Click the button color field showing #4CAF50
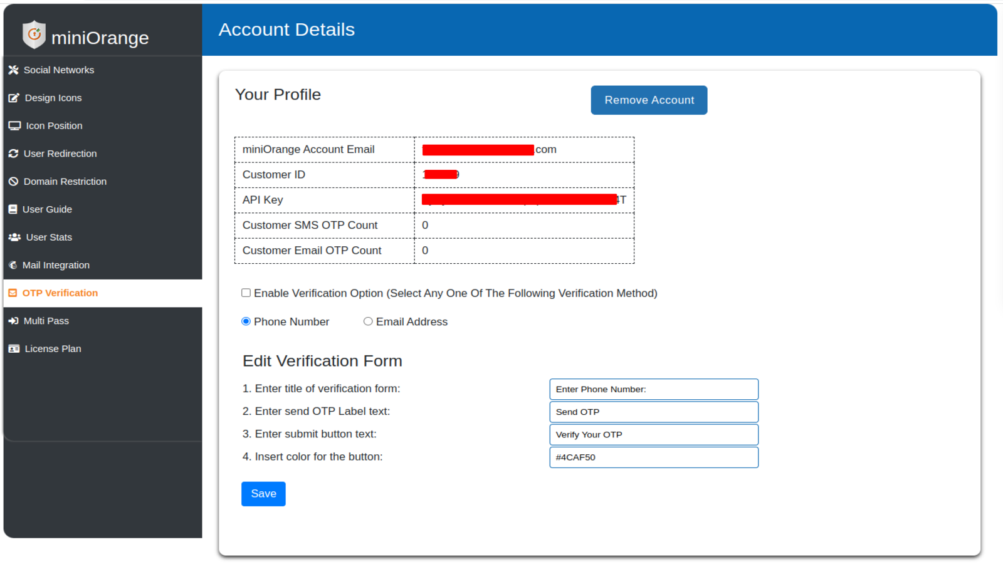 pos(654,457)
